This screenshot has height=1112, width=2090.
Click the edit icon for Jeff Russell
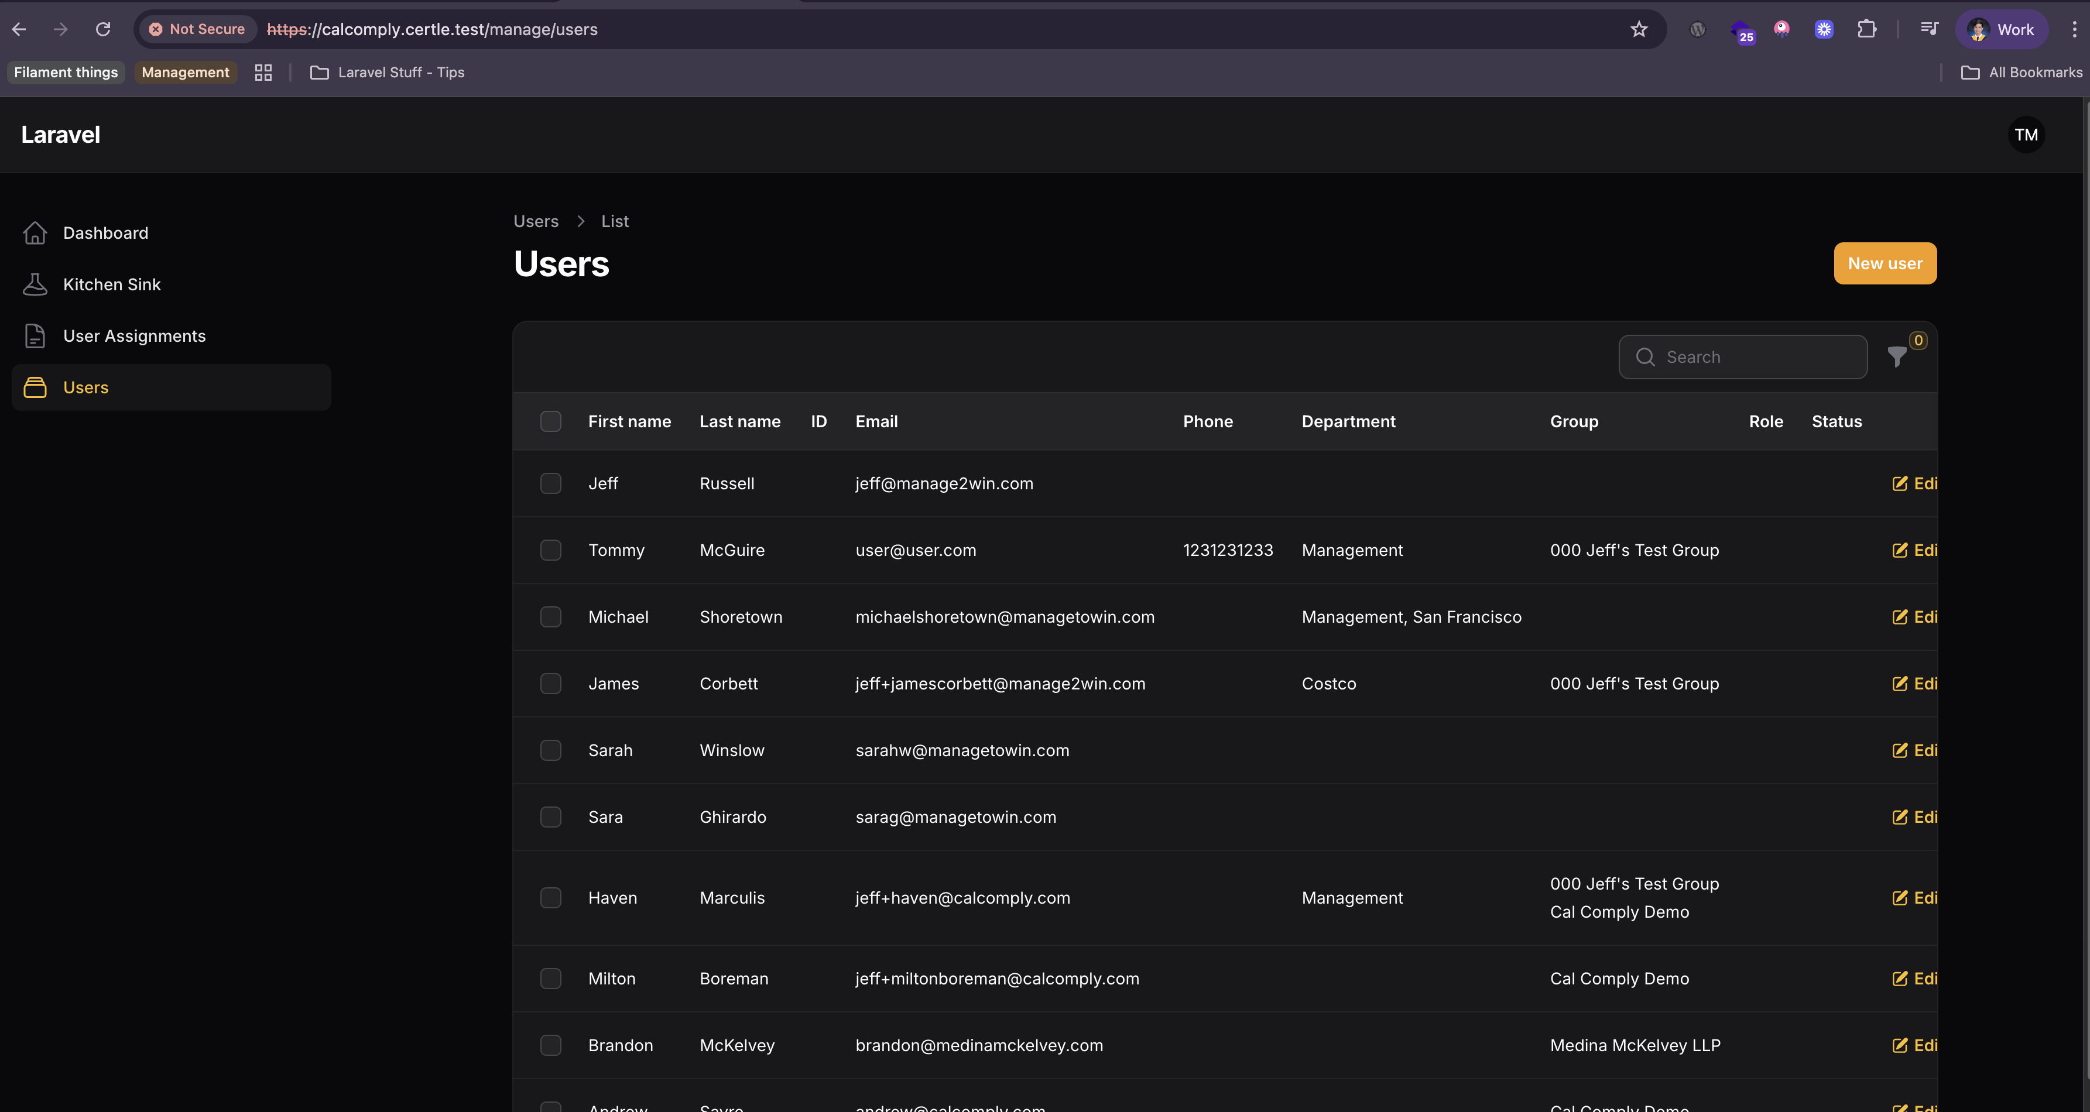click(1899, 483)
